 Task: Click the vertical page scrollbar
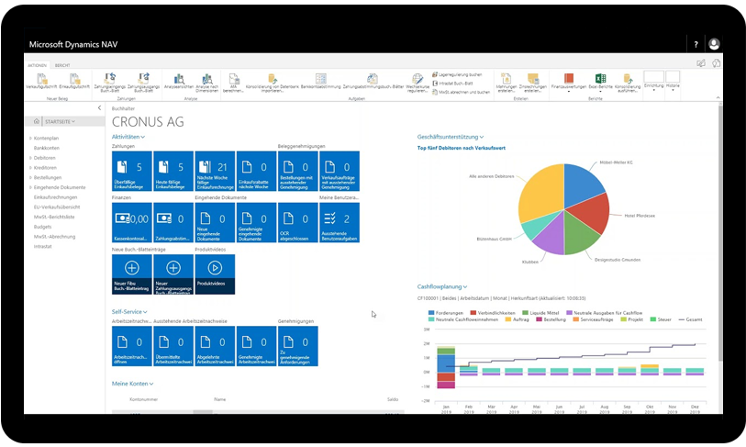[x=719, y=233]
